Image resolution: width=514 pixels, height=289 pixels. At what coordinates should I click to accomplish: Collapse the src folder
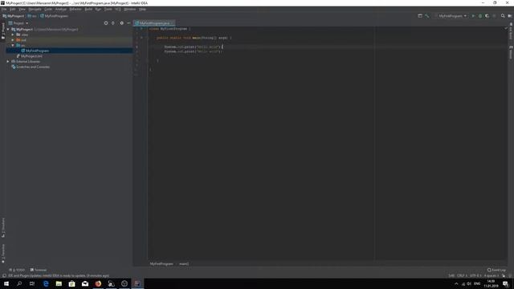(13, 45)
